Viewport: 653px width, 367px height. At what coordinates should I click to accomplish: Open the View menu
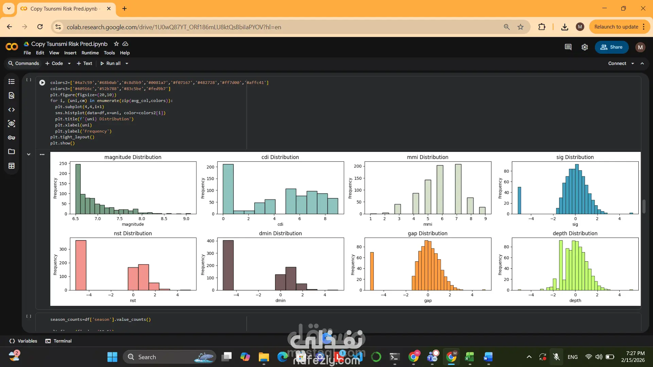54,53
